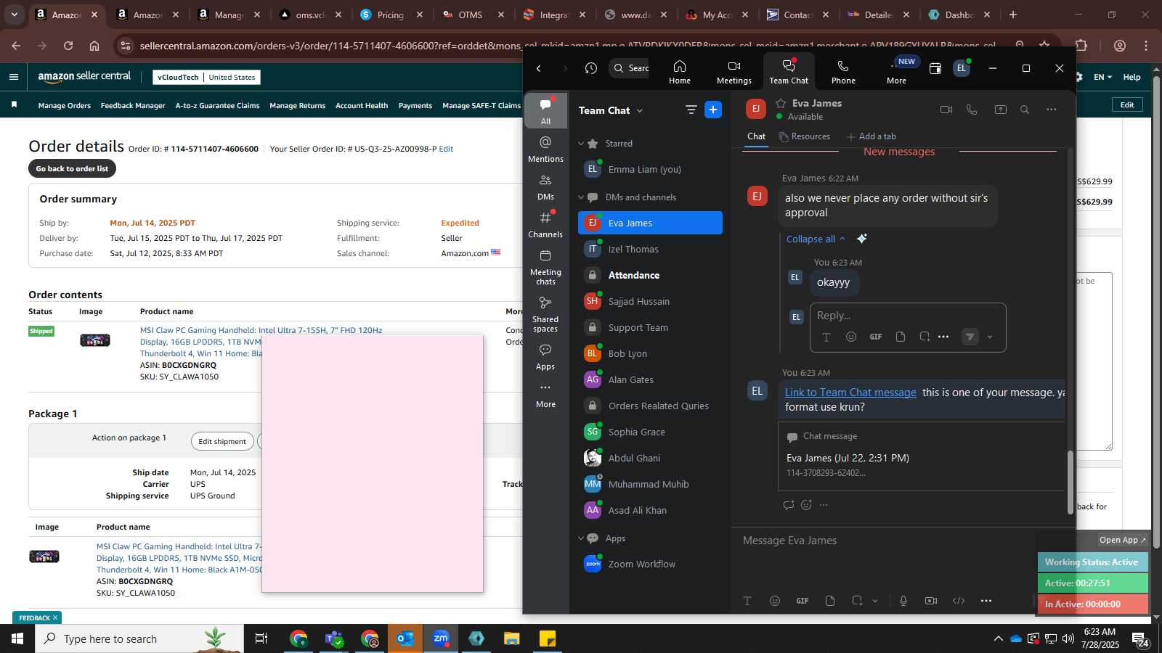Open Team Chat title dropdown
This screenshot has height=653, width=1162.
[639, 111]
